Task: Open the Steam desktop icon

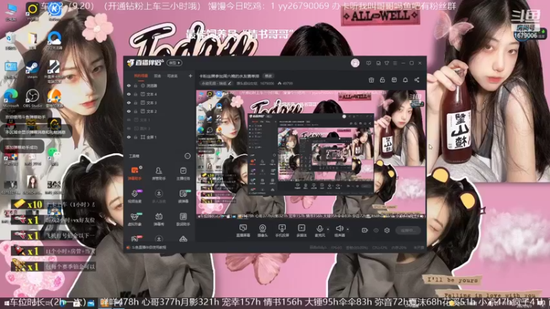Action: coord(32,70)
